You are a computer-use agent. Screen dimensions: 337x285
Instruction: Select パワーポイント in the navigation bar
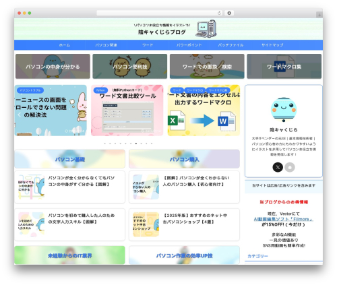click(189, 45)
